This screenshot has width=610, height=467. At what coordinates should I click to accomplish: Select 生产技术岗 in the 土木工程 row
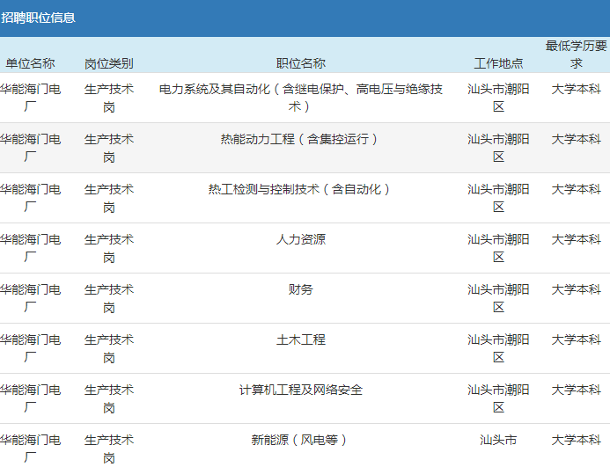[109, 348]
